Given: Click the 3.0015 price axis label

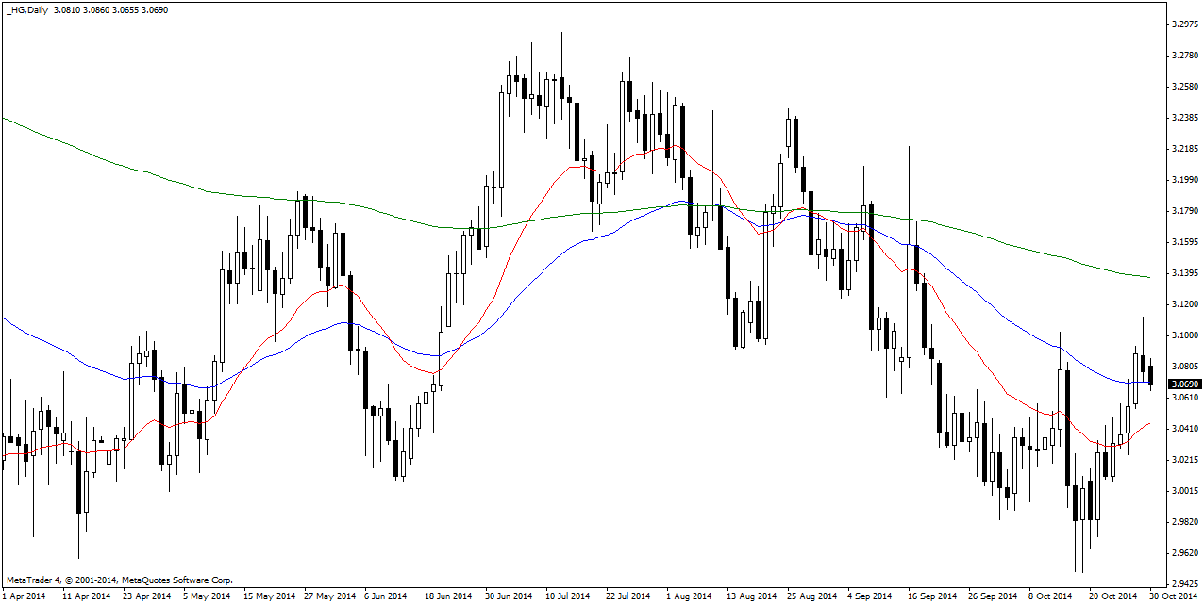Looking at the screenshot, I should click(1183, 491).
